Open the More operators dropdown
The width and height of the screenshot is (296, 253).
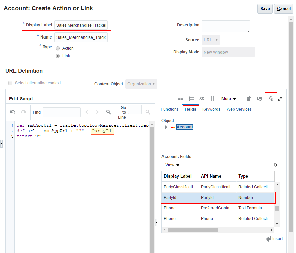pyautogui.click(x=229, y=99)
